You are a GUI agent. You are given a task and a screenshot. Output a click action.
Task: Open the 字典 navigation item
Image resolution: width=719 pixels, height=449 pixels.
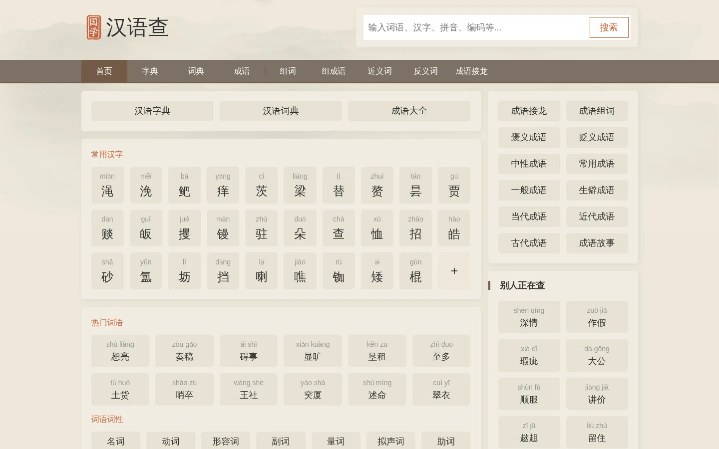pyautogui.click(x=150, y=71)
